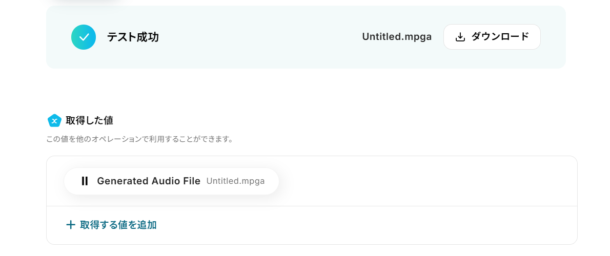Click the plus icon for adding values
This screenshot has width=610, height=256.
pos(71,225)
